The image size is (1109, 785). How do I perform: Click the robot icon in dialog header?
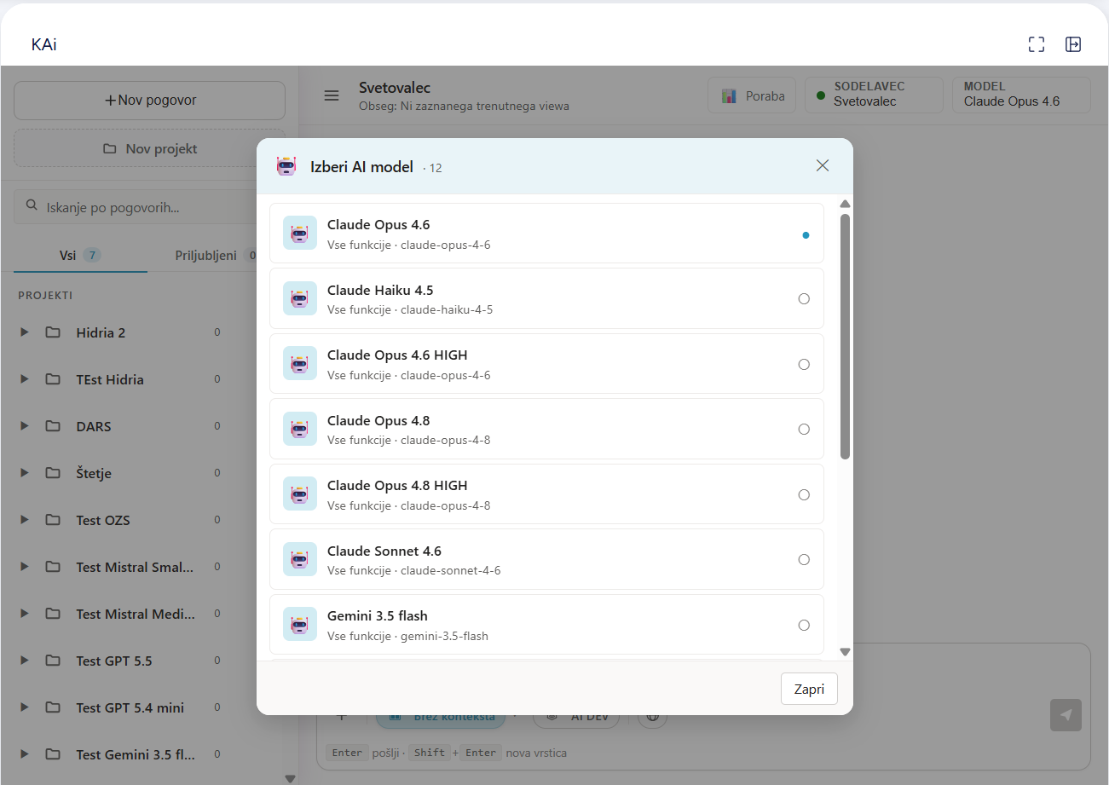pos(286,166)
